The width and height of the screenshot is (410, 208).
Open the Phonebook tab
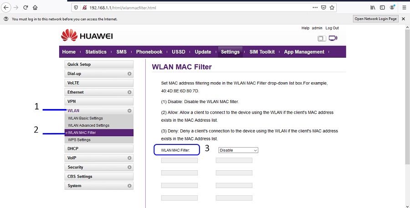click(149, 52)
